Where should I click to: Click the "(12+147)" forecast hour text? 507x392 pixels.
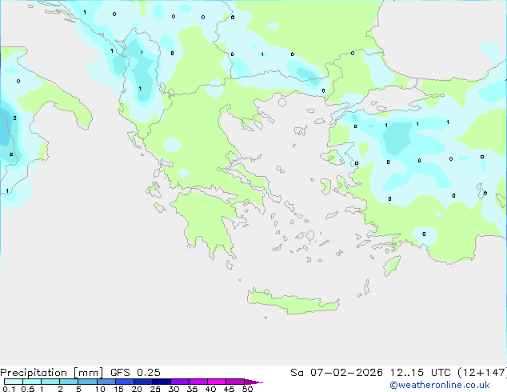point(482,373)
